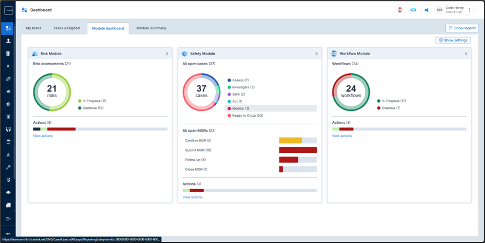
Task: Expand the left sidebar using the arrow icon
Action: pos(8,219)
